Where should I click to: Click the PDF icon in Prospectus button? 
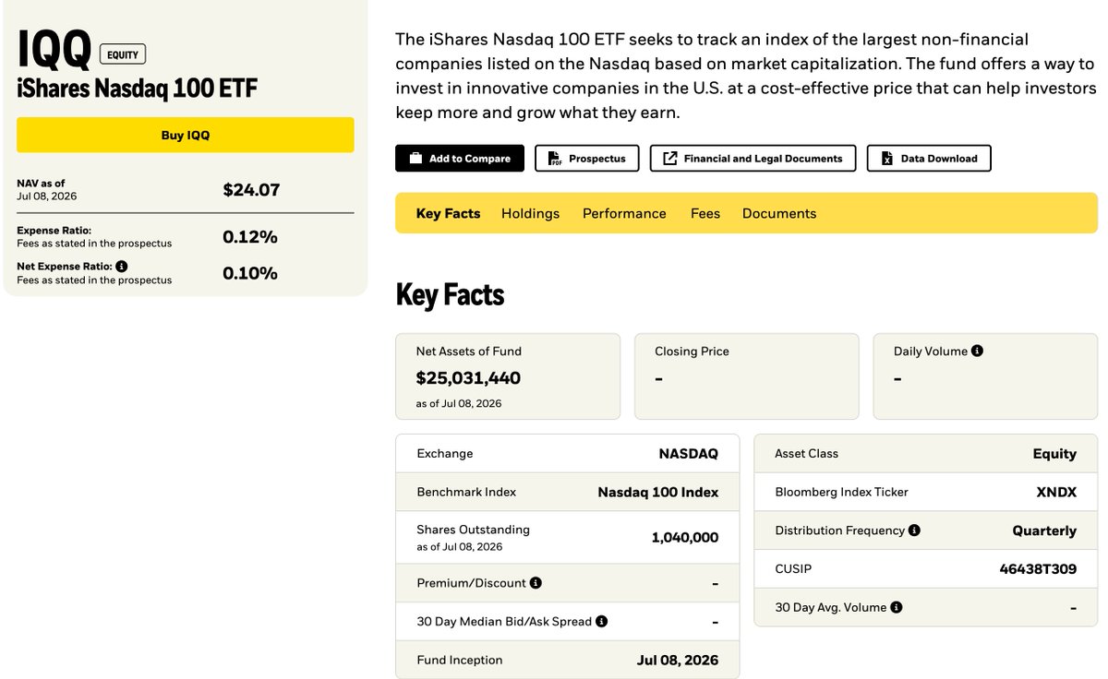pyautogui.click(x=555, y=159)
